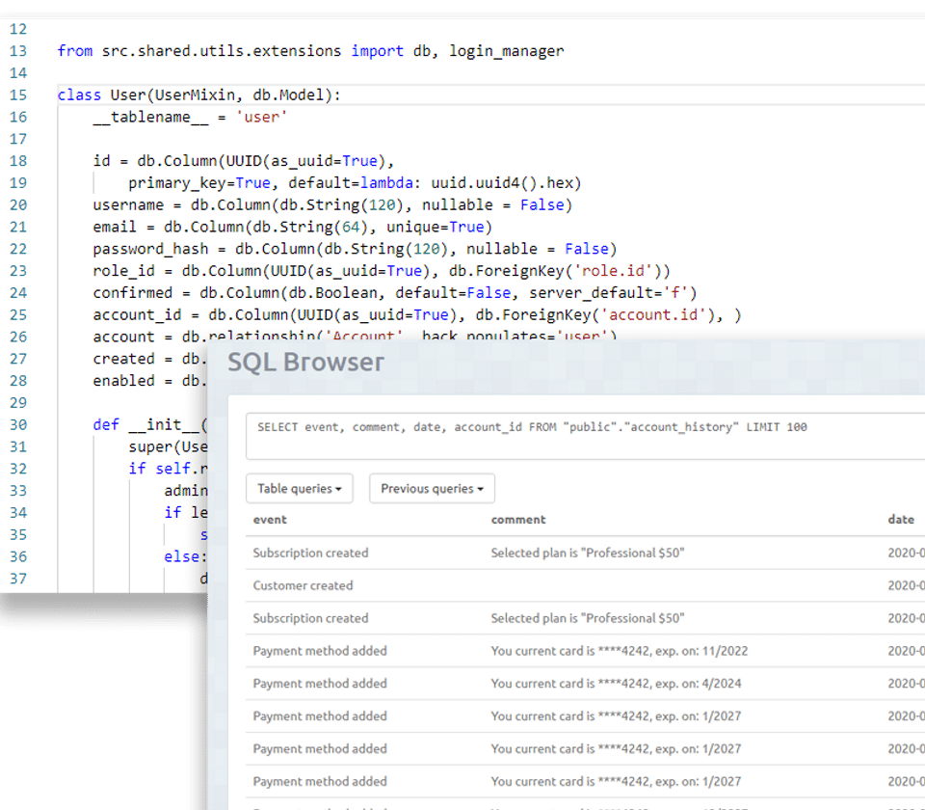Select the Customer created event cell
Viewport: 925px width, 810px height.
click(303, 585)
